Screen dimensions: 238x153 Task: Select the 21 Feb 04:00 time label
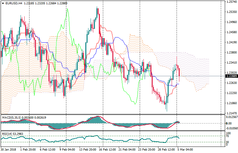point(127,150)
